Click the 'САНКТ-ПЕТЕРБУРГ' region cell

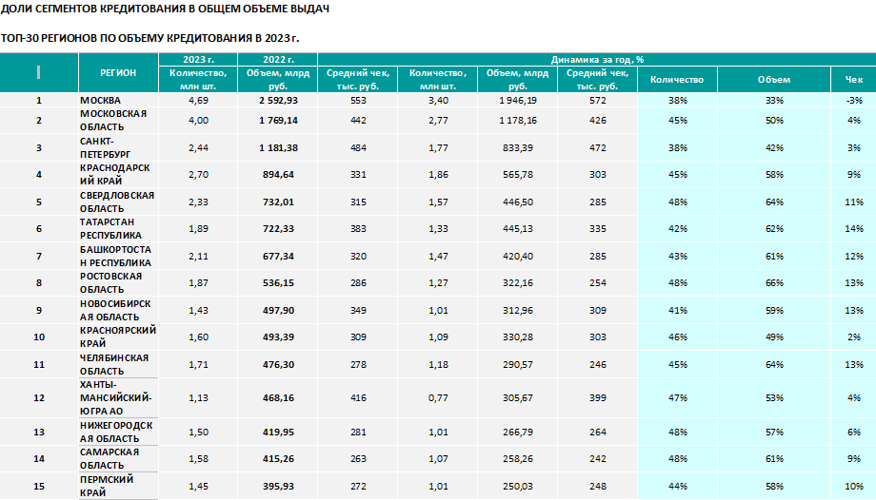click(118, 148)
